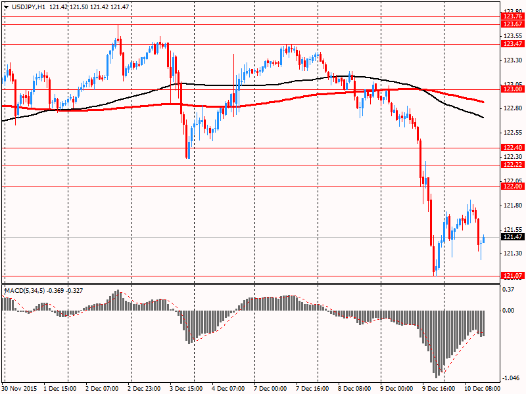The height and width of the screenshot is (394, 526).
Task: Click the 123.76 red price level tag
Action: [x=512, y=16]
